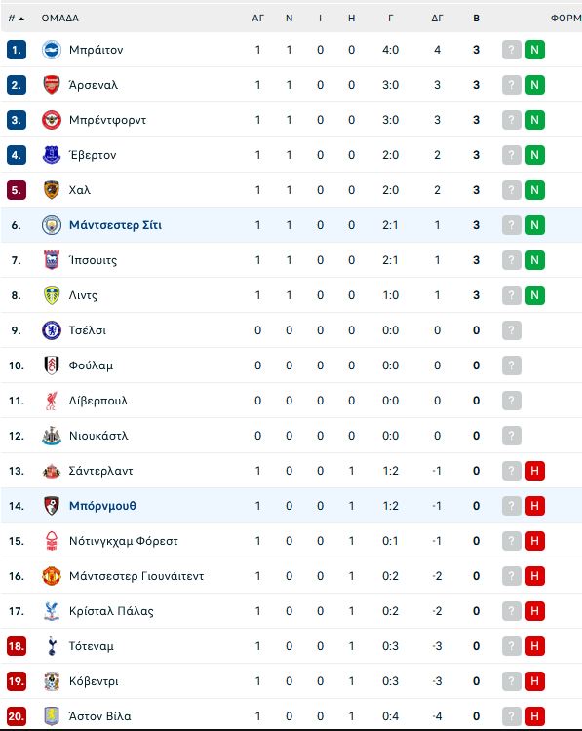This screenshot has width=582, height=731.
Task: Click the Arsenal club crest
Action: coord(52,85)
